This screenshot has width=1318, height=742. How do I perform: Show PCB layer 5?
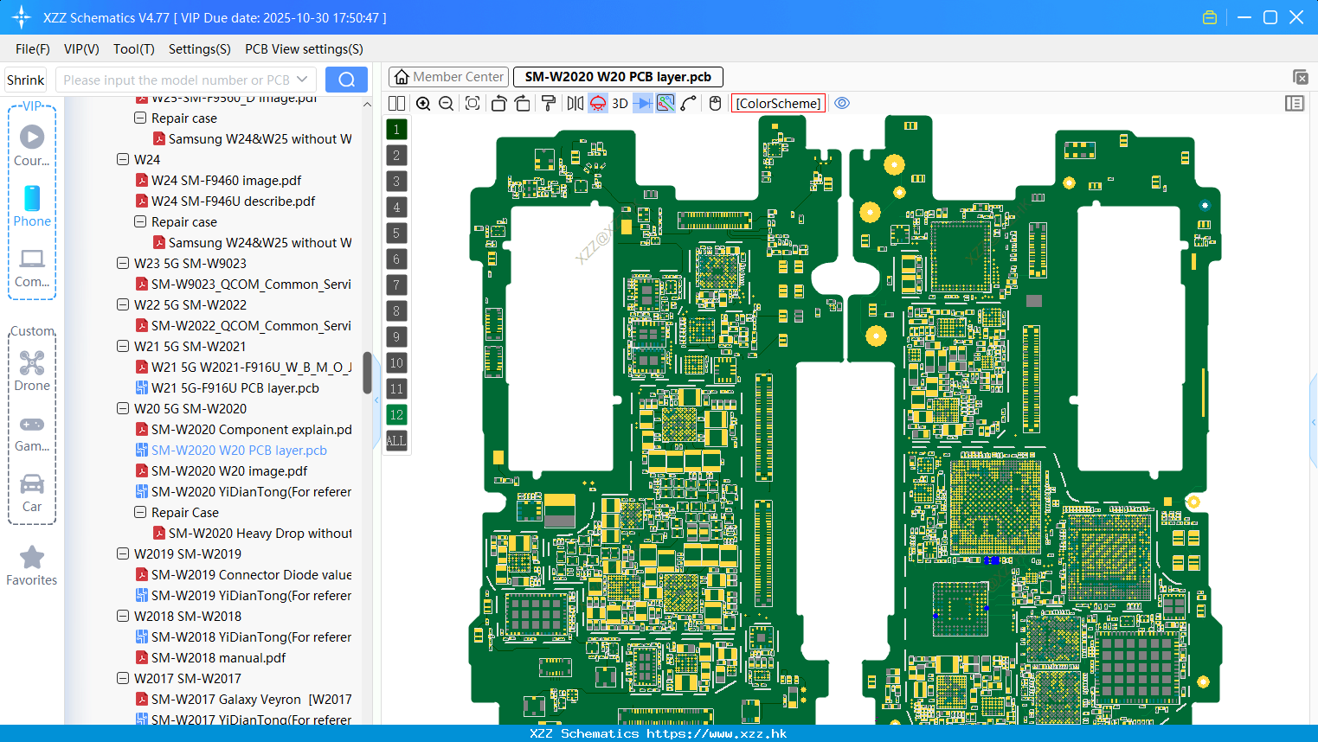(x=396, y=233)
